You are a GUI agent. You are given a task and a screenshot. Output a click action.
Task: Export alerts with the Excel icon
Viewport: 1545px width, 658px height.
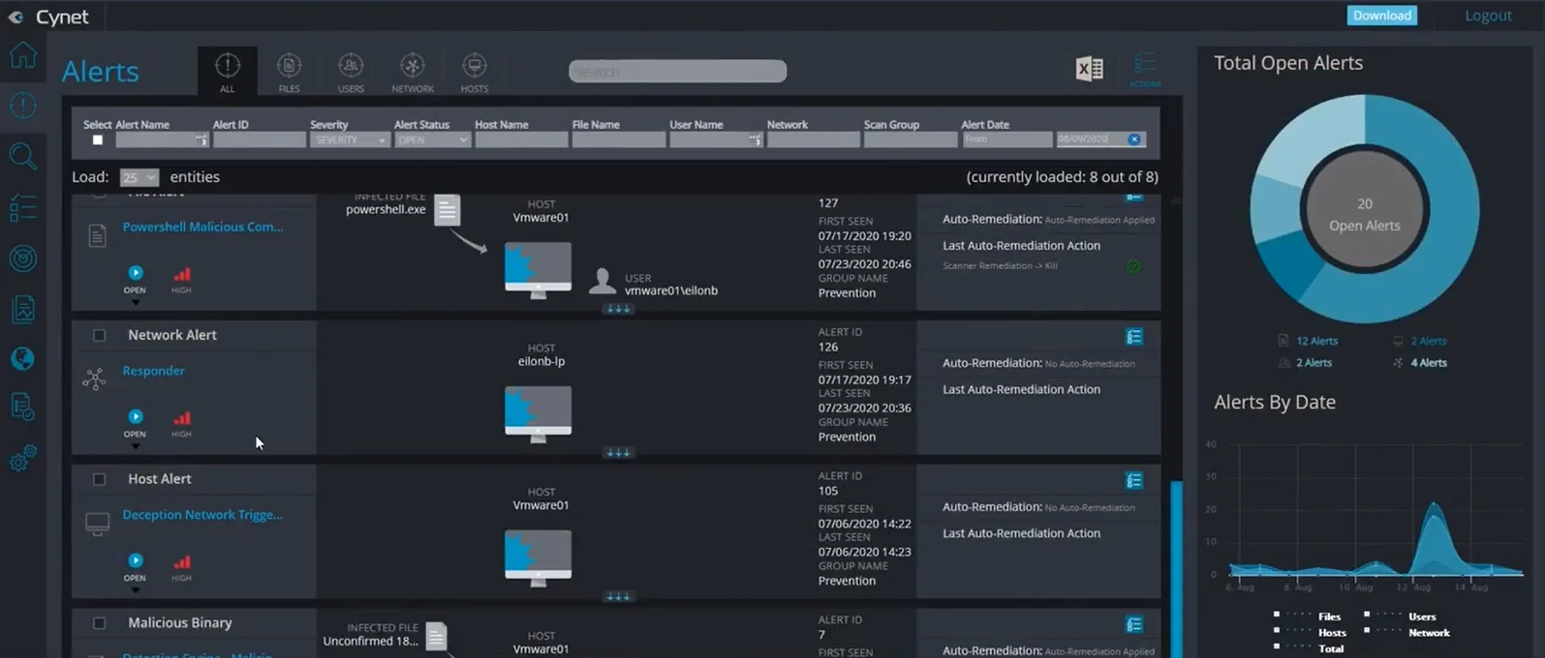click(x=1089, y=69)
